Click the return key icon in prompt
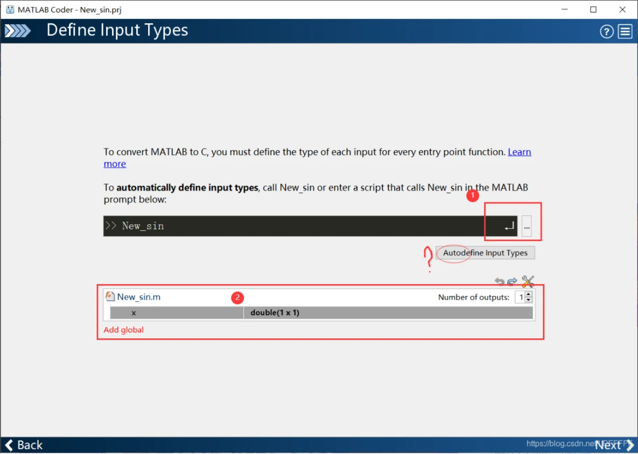 coord(509,226)
